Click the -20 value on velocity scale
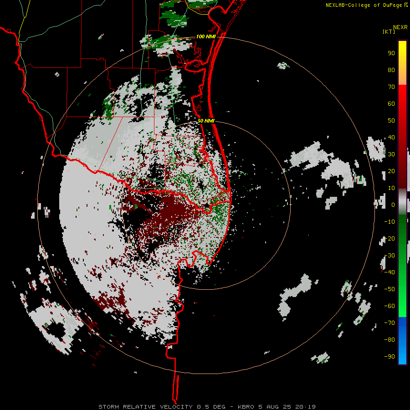410x410 pixels. point(389,239)
